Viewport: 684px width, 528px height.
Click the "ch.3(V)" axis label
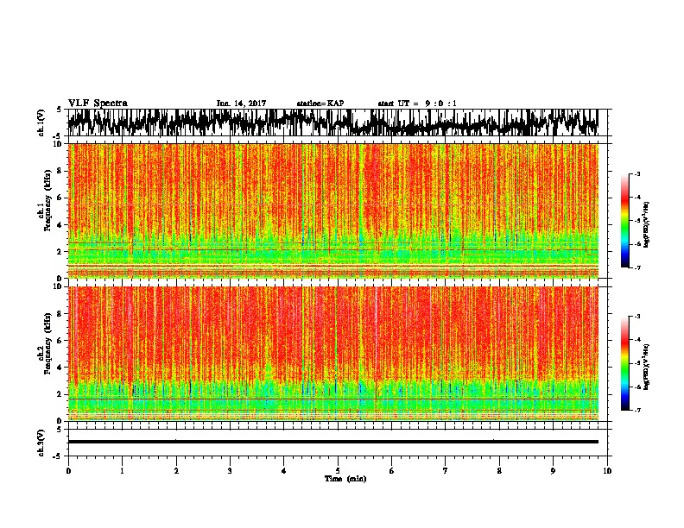coord(41,443)
